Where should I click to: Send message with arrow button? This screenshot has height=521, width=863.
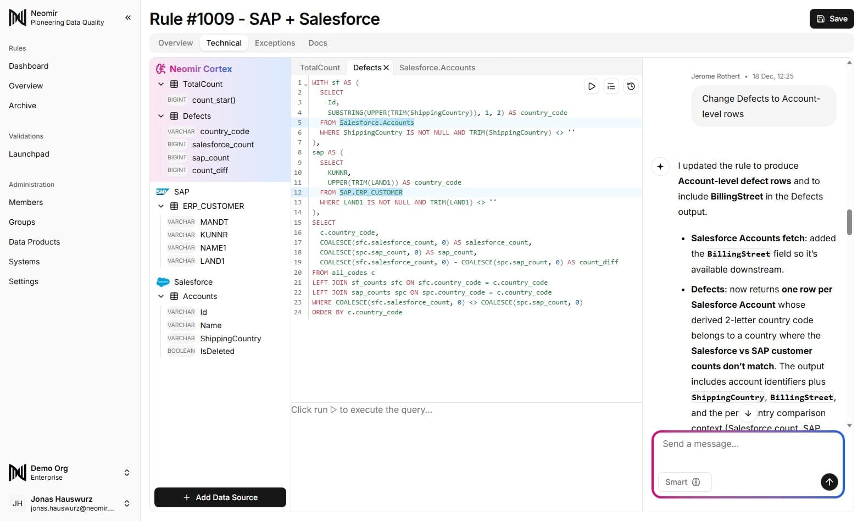[x=829, y=482]
